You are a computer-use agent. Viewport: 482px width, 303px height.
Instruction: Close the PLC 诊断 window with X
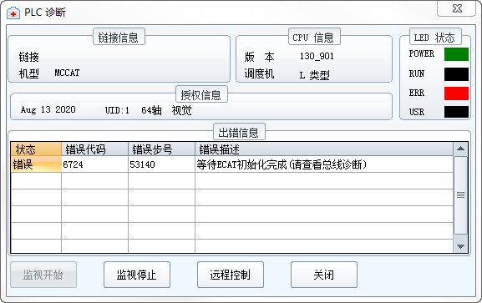coord(456,8)
